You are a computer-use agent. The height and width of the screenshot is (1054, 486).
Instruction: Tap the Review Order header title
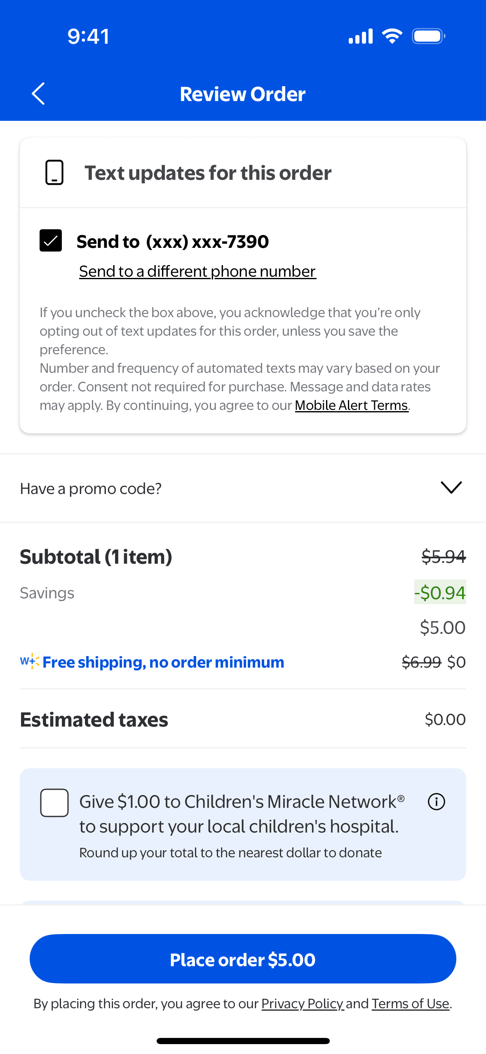pyautogui.click(x=243, y=94)
